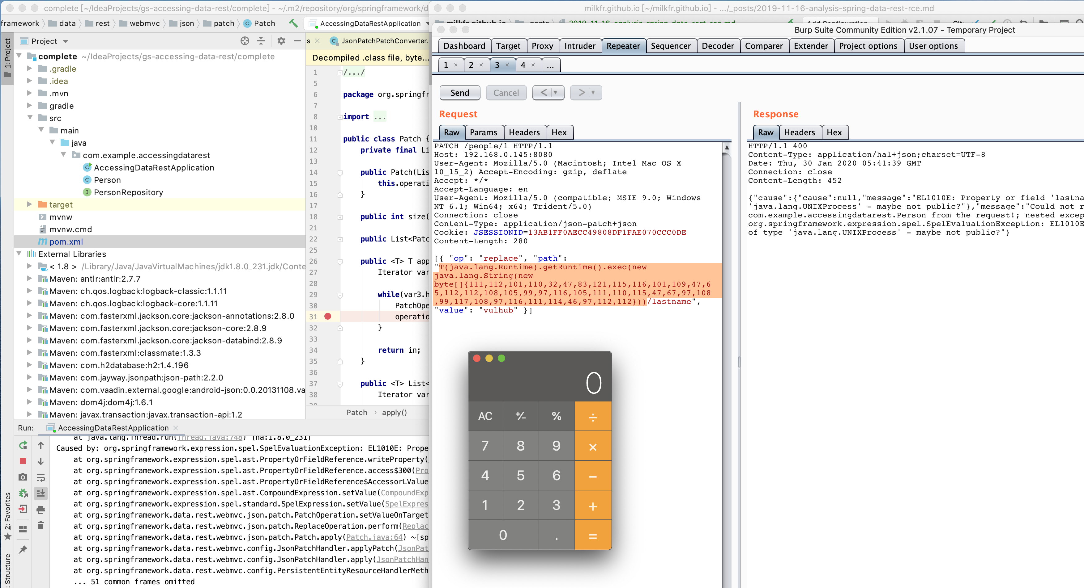Hide the Project panel with the minimize dash
Screen dimensions: 1084x588
click(x=297, y=41)
